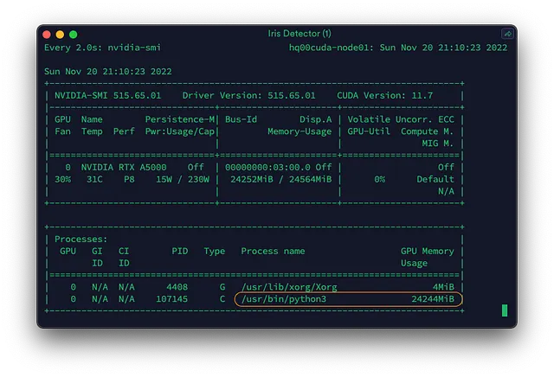
Task: Click PID '4408' in processes table
Action: tap(177, 287)
